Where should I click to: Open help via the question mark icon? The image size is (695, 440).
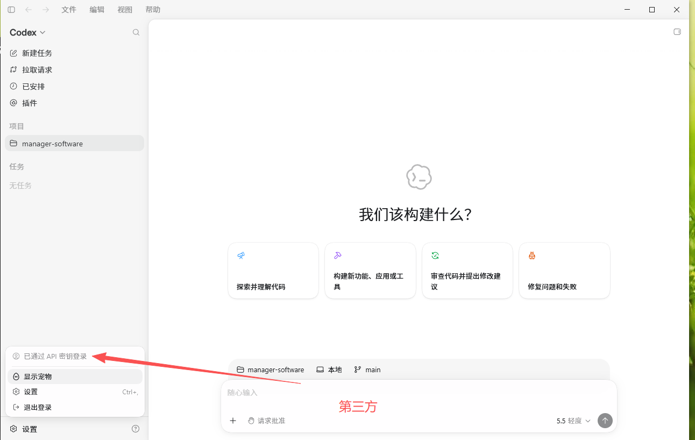coord(136,429)
